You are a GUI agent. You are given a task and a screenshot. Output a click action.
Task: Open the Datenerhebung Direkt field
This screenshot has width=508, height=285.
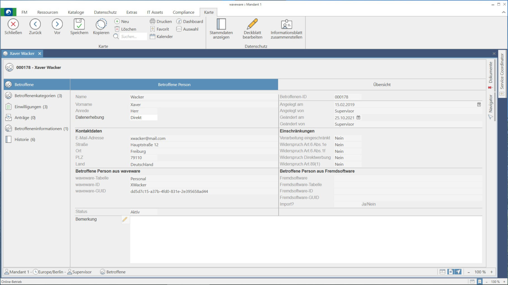(x=143, y=117)
